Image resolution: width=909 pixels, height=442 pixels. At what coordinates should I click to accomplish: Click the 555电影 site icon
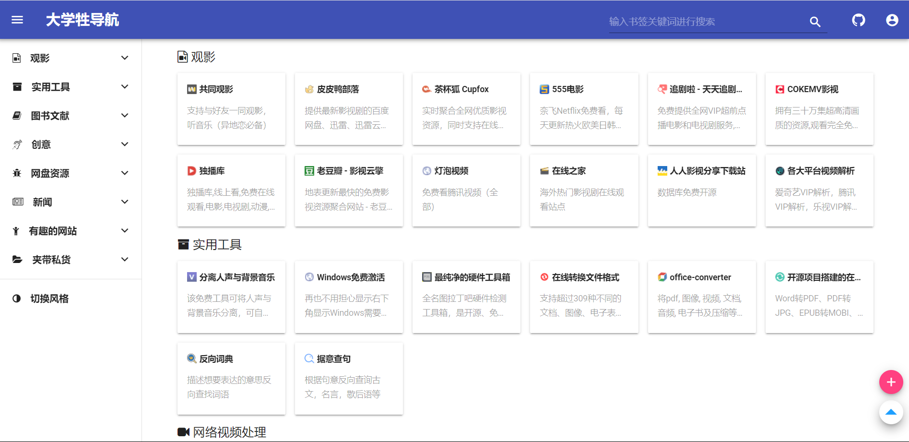pyautogui.click(x=544, y=89)
